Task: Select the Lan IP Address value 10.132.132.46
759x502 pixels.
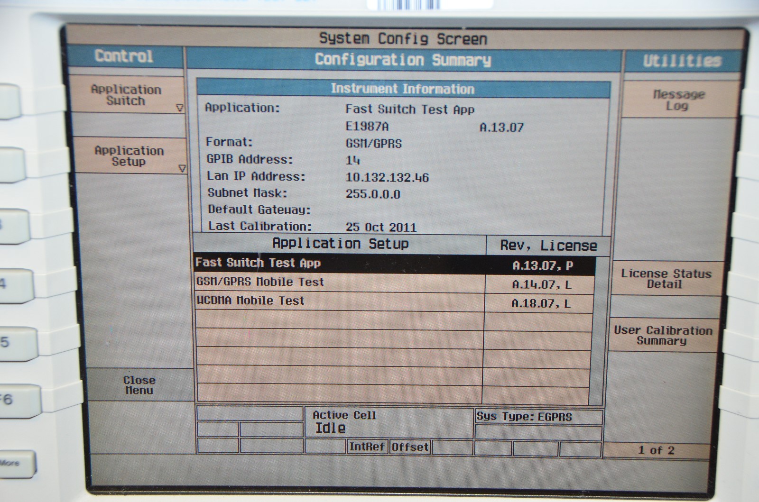Action: 387,178
